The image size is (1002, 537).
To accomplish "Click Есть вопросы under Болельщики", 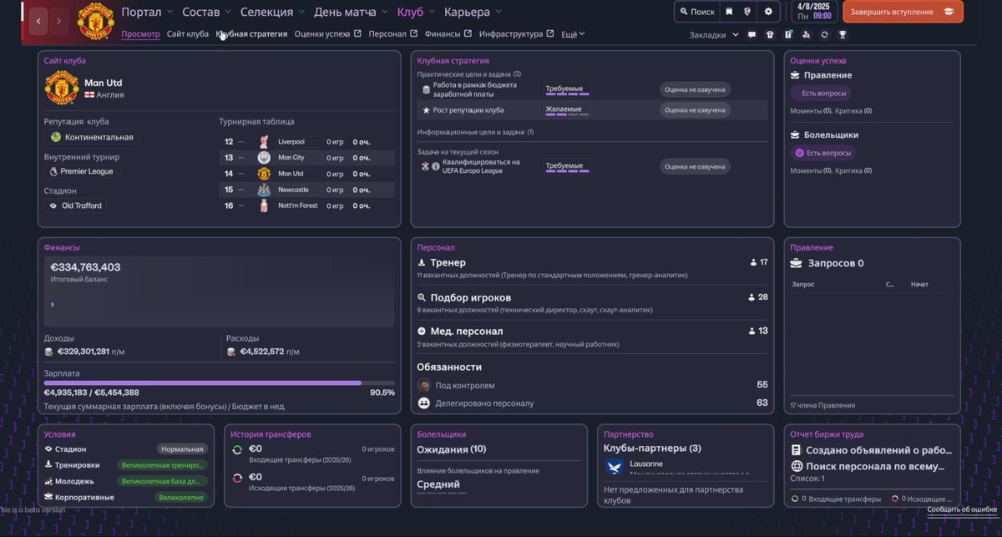I will (823, 153).
